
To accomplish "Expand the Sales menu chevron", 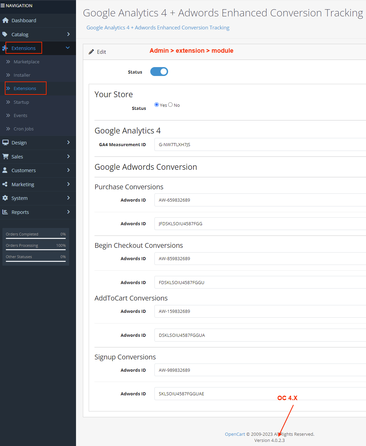I will [x=68, y=156].
